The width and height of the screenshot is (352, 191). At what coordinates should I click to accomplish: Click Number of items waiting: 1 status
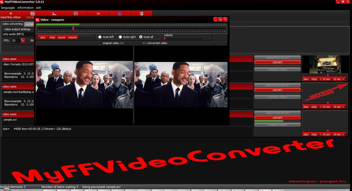pos(60,187)
